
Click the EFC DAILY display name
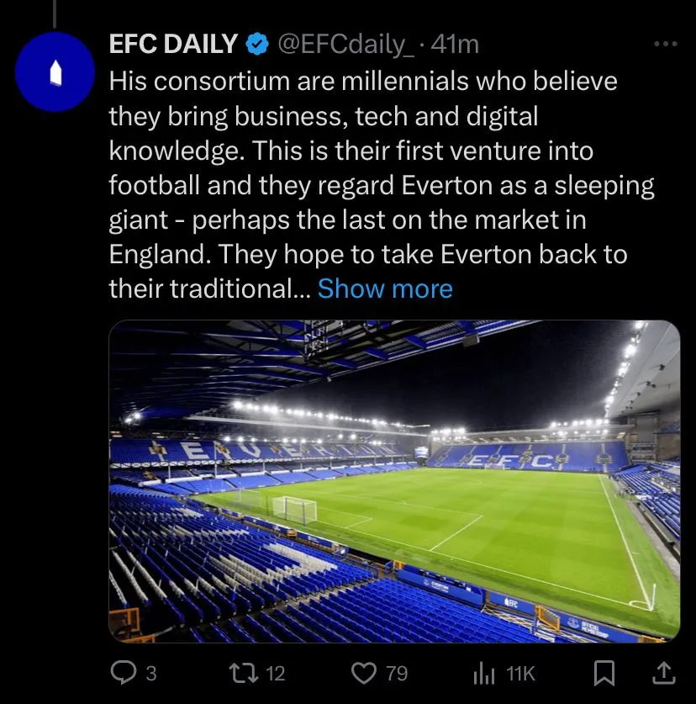pos(173,45)
